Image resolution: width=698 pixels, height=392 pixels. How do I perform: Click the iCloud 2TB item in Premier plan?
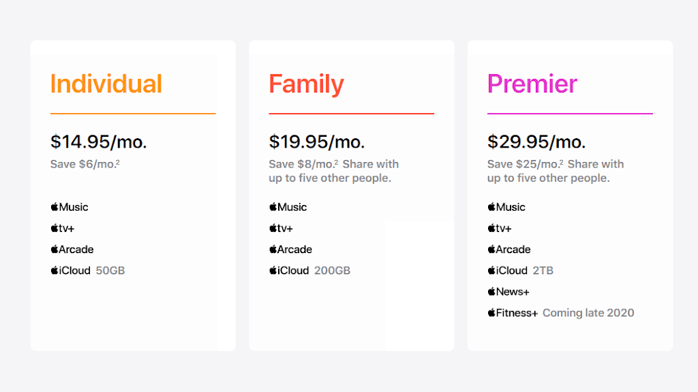(x=520, y=270)
